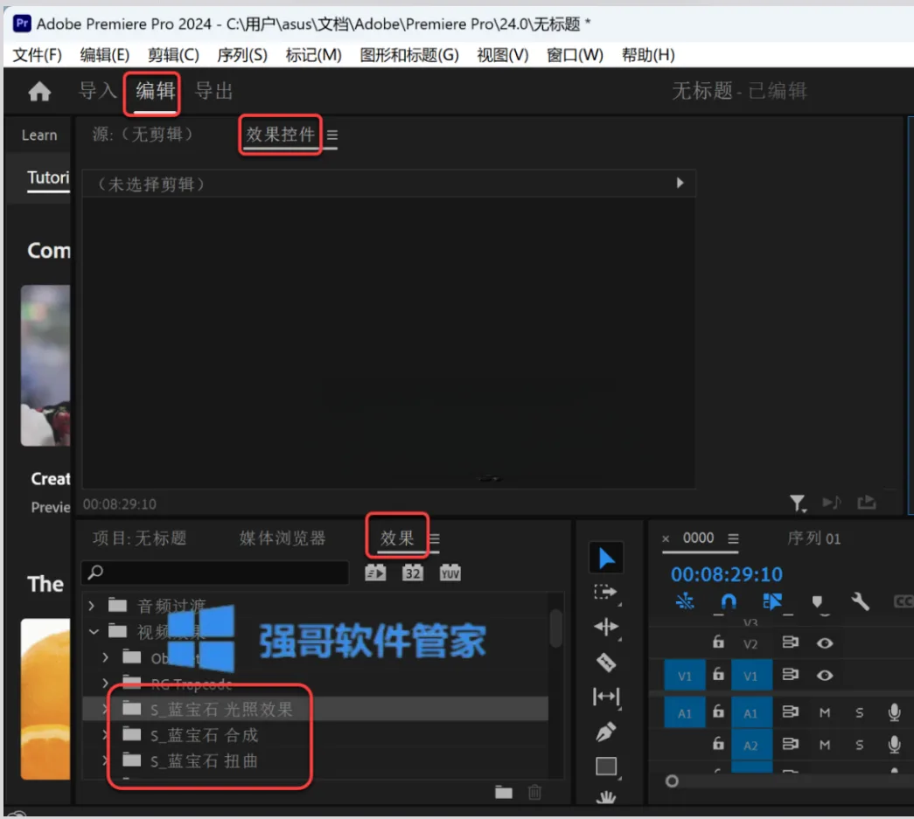Create a new custom bin in Effects
914x819 pixels.
pos(504,792)
